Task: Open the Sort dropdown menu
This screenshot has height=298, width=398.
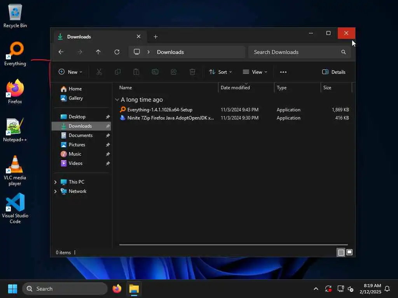Action: [x=220, y=72]
